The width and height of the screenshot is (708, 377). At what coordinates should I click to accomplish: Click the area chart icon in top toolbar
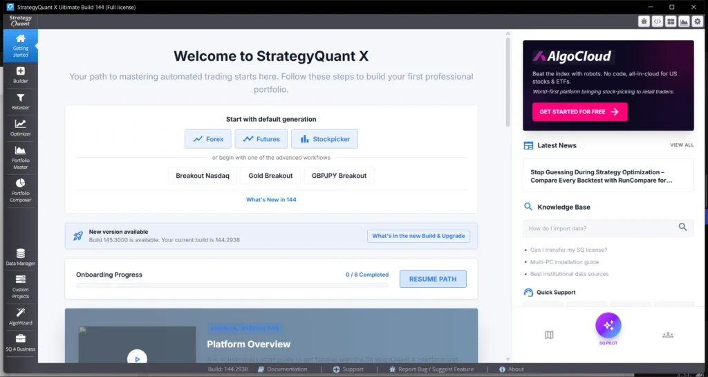[684, 21]
